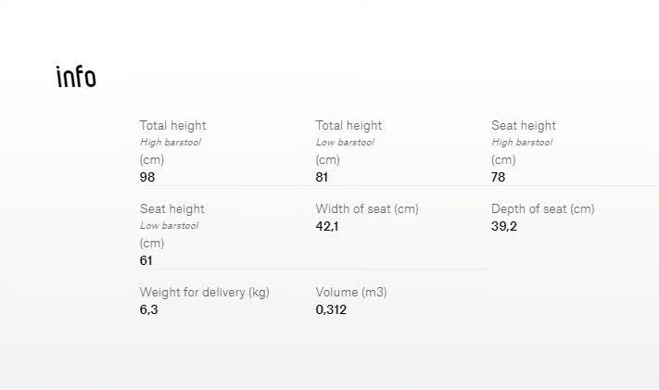Click the value 0,312
Screen dimensions: 659x390
click(331, 309)
